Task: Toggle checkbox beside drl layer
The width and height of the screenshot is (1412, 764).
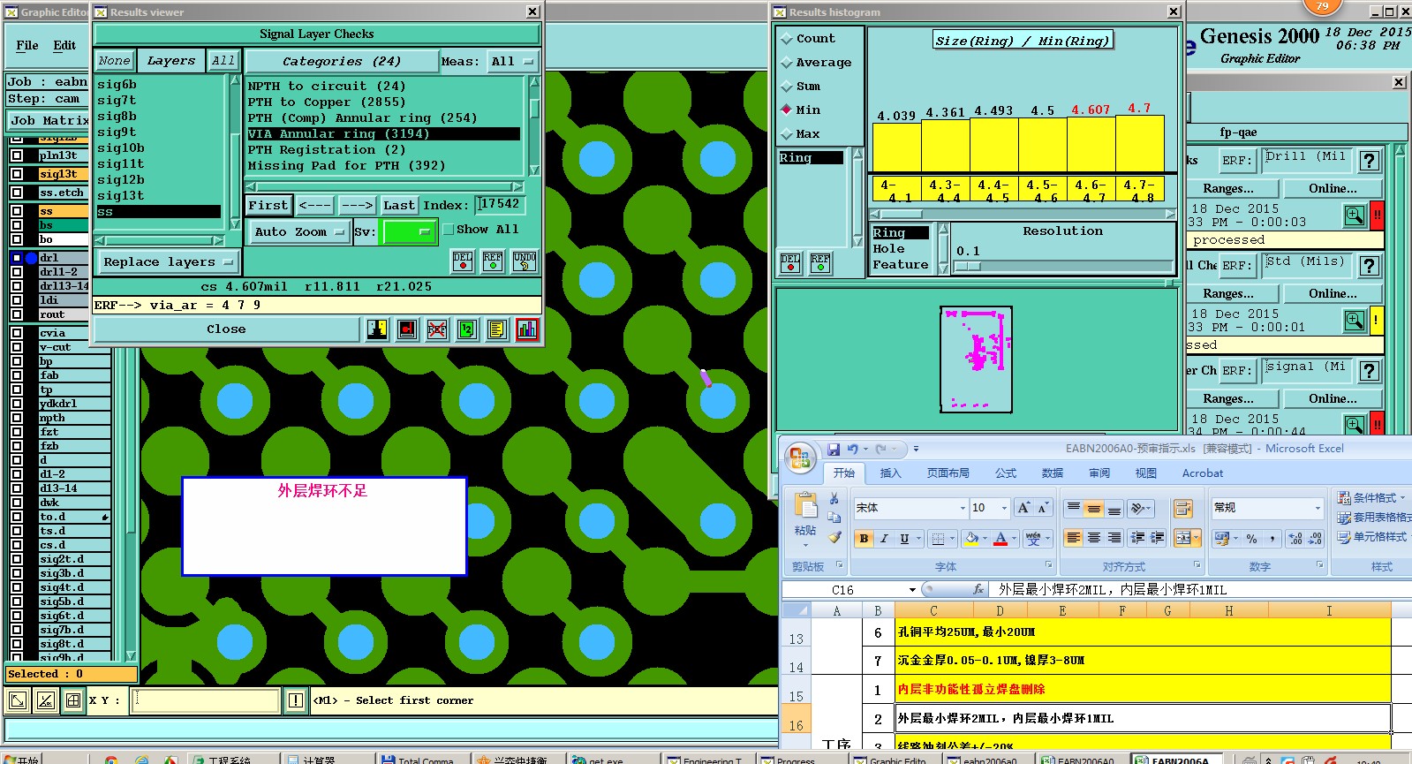Action: tap(16, 258)
